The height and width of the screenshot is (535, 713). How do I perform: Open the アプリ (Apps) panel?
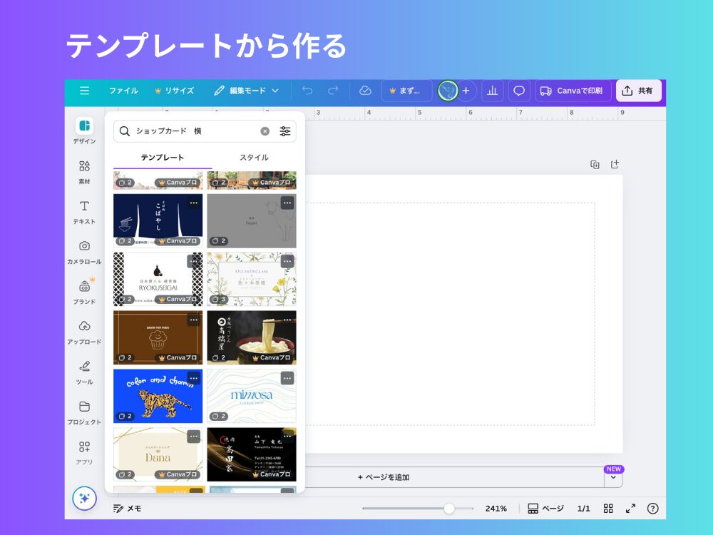coord(85,449)
